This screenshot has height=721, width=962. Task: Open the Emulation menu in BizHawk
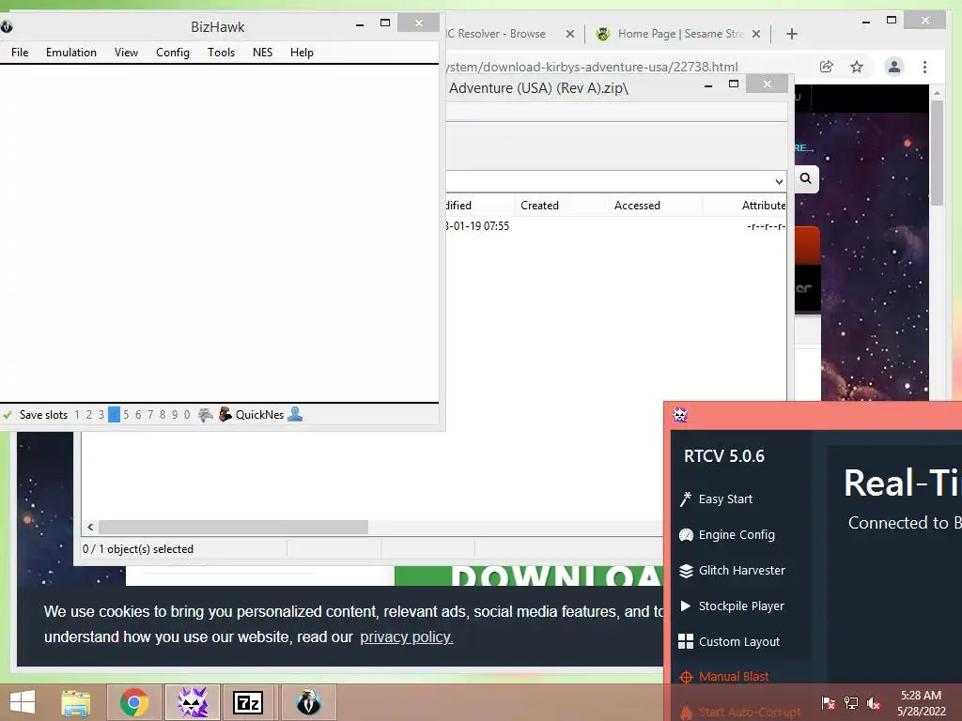click(71, 53)
